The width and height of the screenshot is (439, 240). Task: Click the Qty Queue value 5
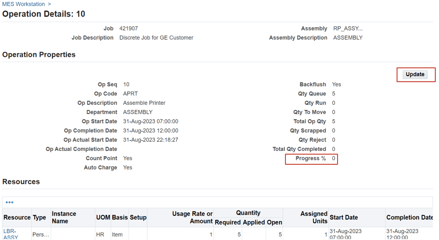click(x=333, y=94)
